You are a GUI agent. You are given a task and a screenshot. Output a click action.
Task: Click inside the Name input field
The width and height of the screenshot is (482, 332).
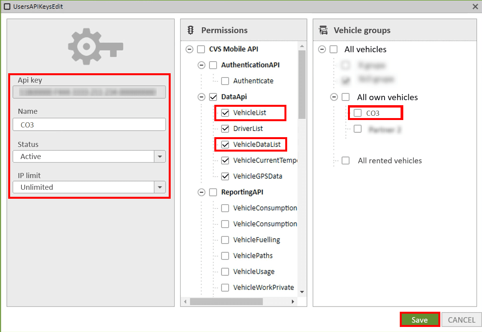coord(89,124)
